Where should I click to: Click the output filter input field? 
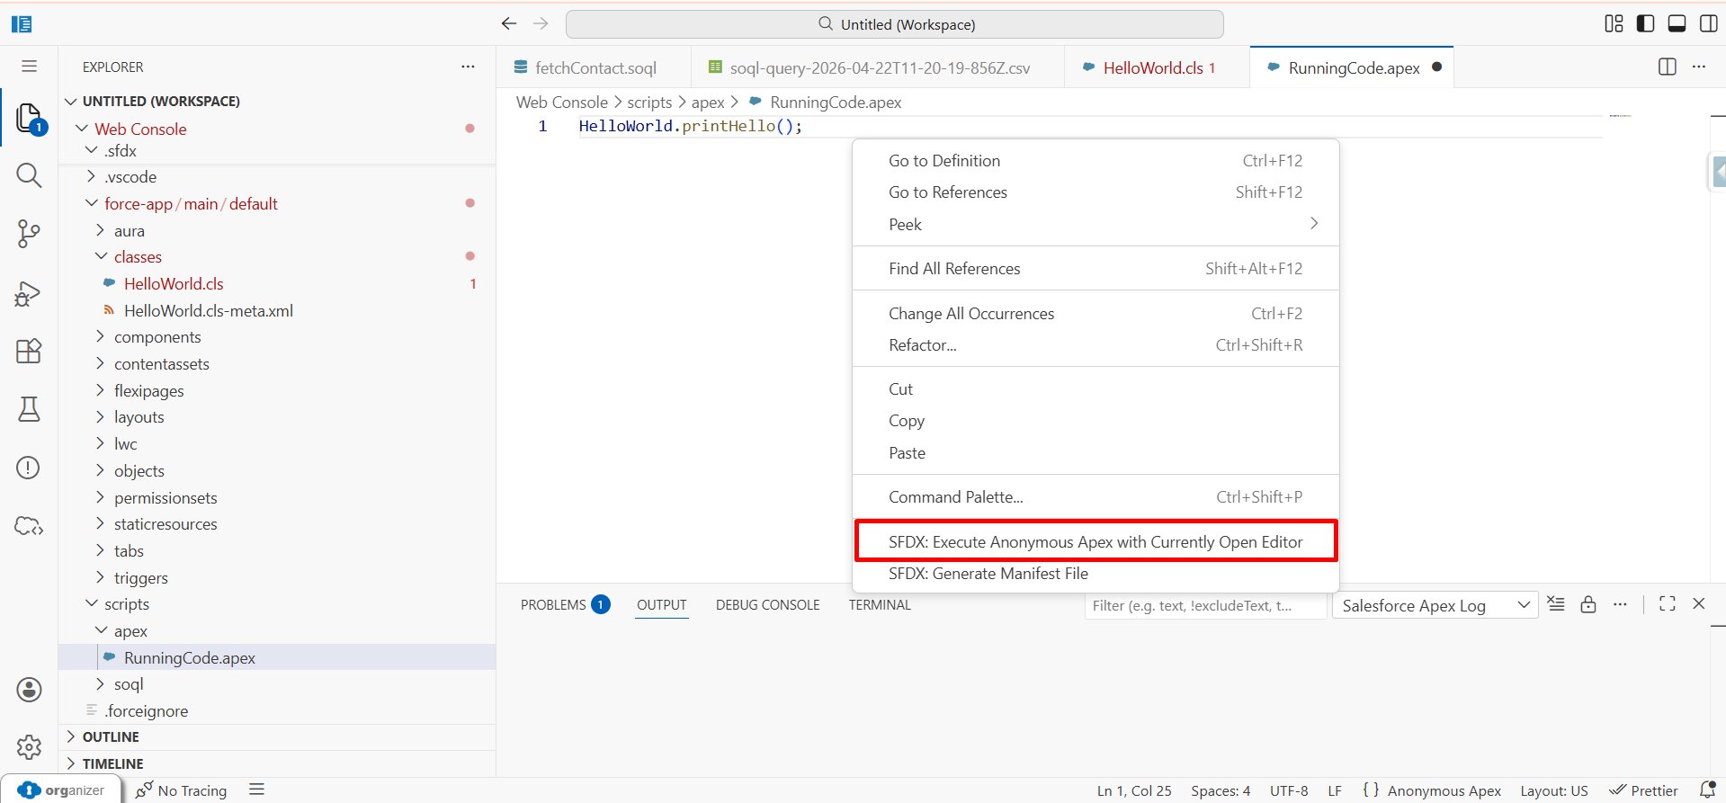pyautogui.click(x=1205, y=606)
